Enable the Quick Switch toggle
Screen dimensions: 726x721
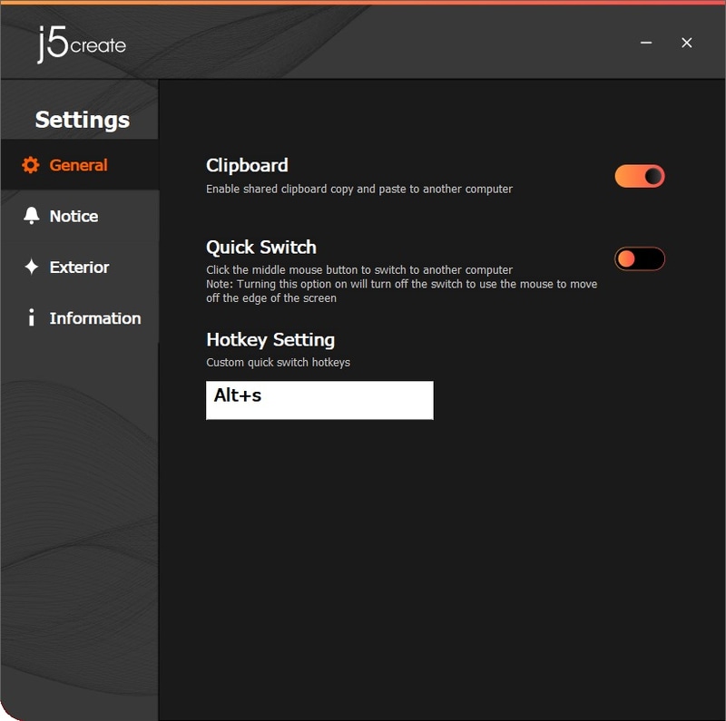pyautogui.click(x=639, y=258)
